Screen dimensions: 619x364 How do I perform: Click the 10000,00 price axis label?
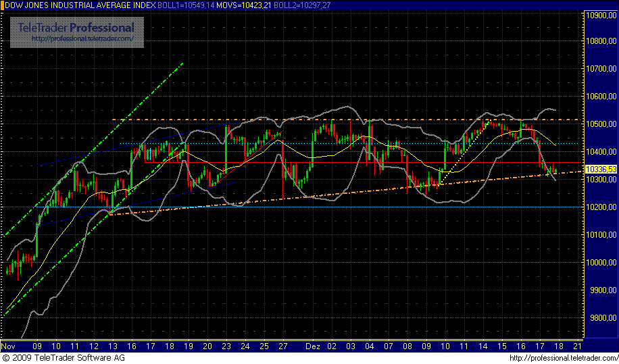(601, 262)
